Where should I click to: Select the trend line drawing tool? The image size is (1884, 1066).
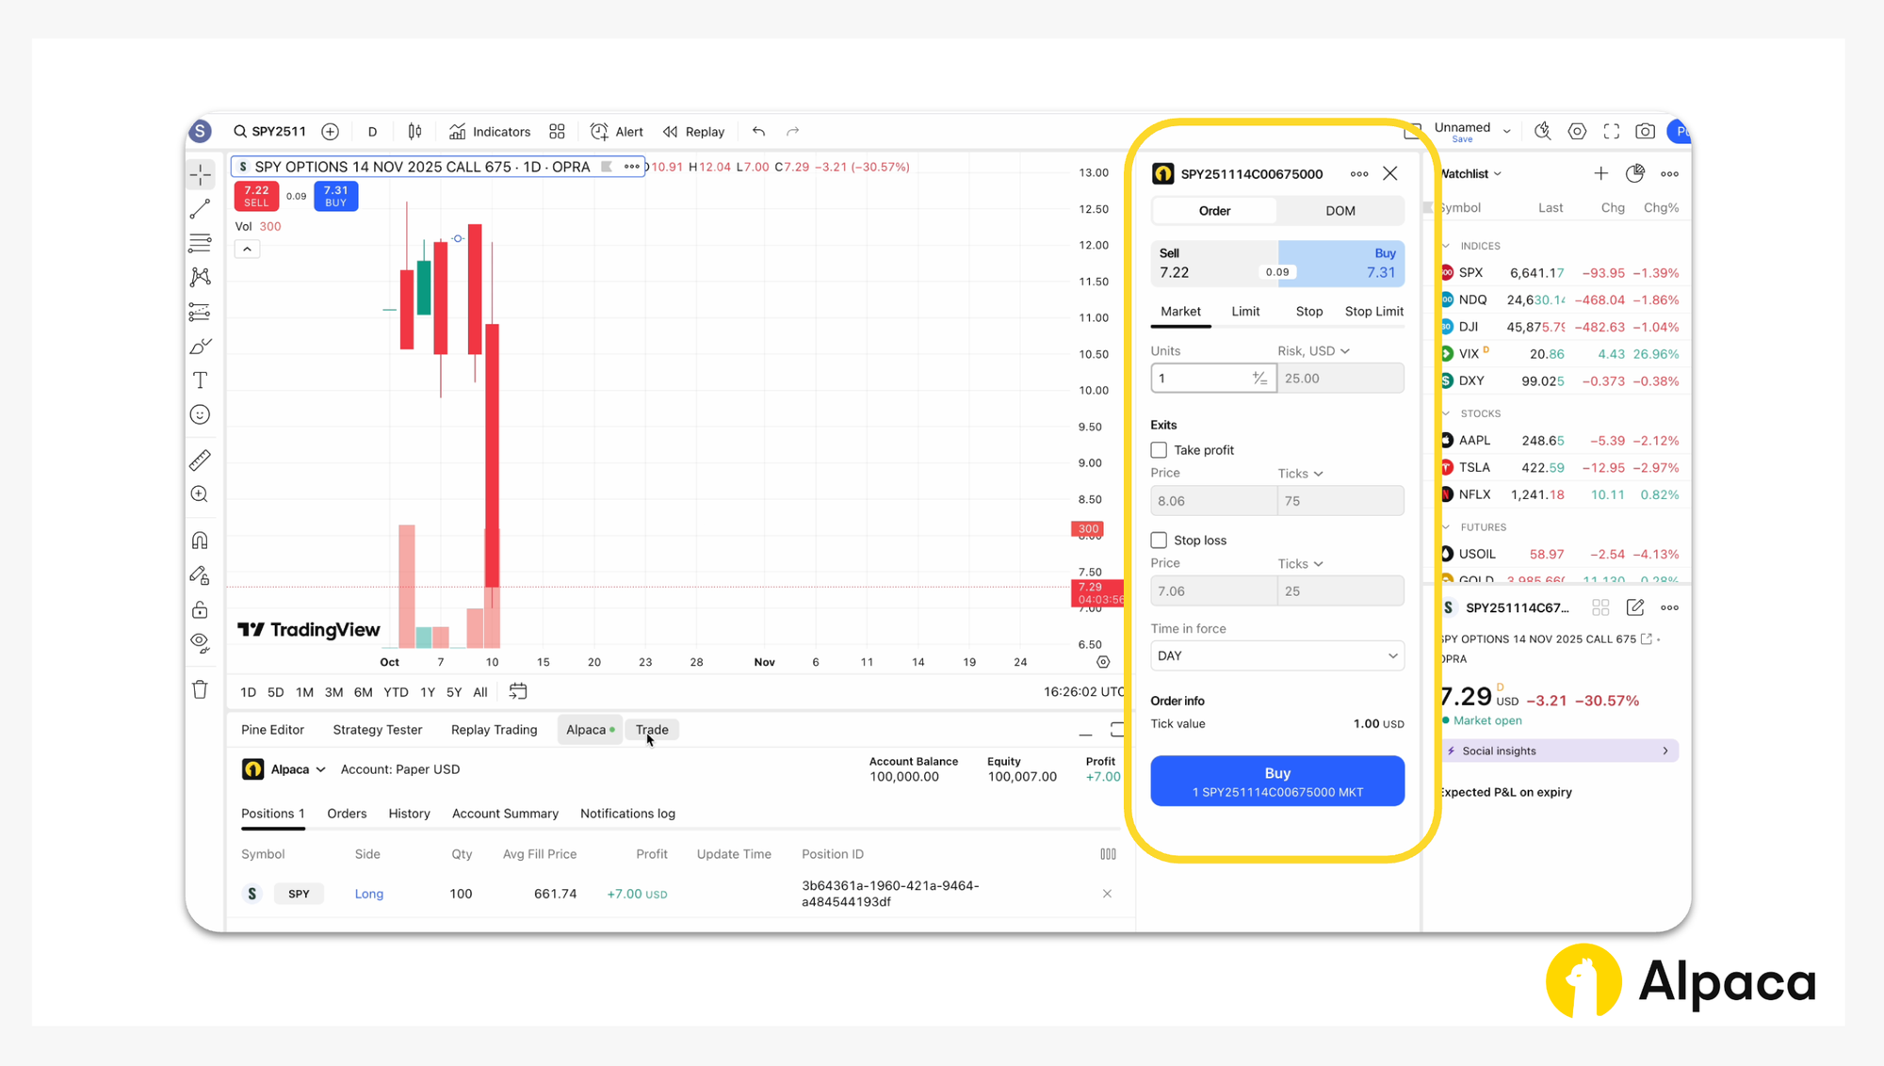click(200, 208)
